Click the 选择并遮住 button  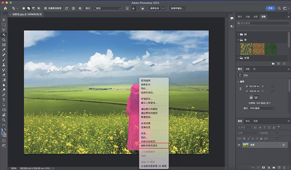click(177, 8)
